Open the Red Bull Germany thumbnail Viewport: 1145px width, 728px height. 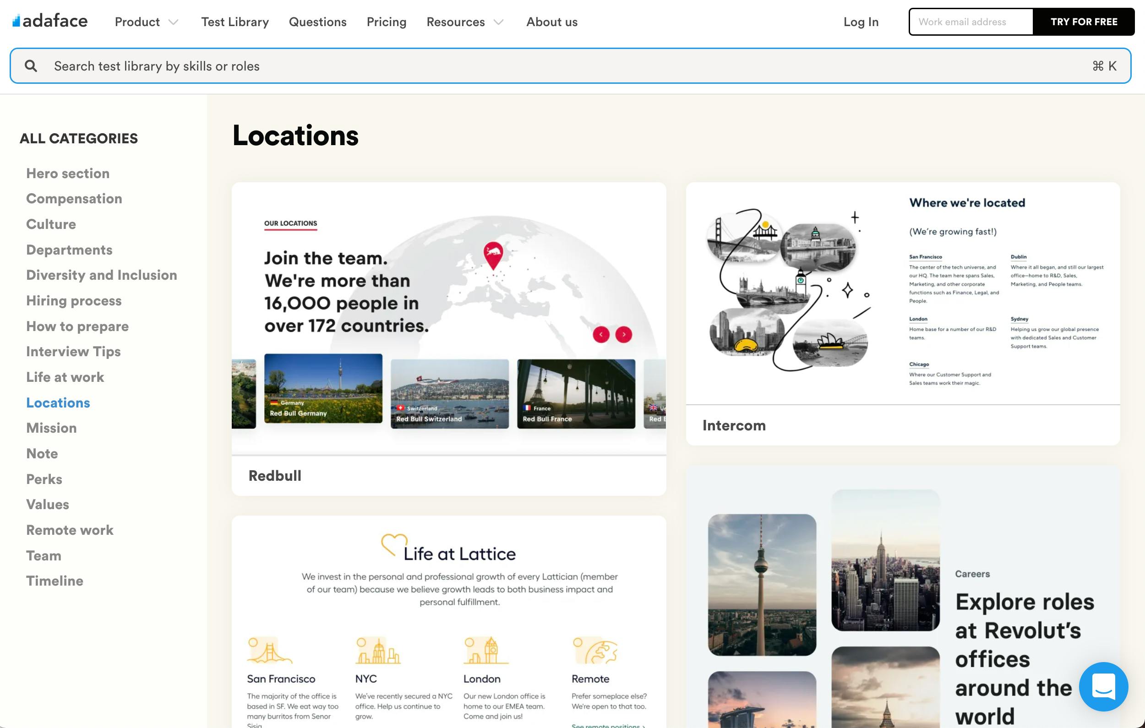(x=323, y=388)
